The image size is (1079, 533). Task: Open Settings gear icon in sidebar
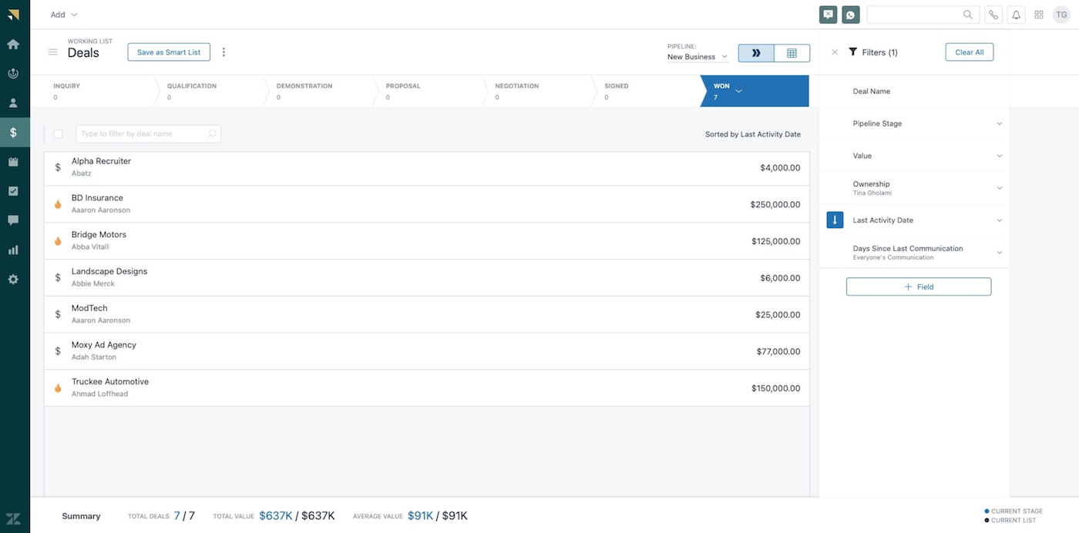pos(13,280)
